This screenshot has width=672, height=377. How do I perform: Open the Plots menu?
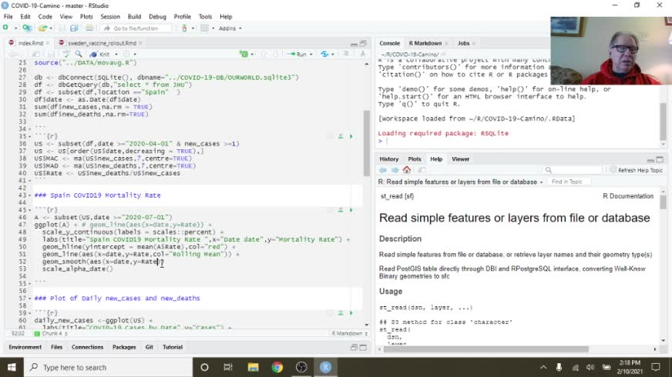86,17
